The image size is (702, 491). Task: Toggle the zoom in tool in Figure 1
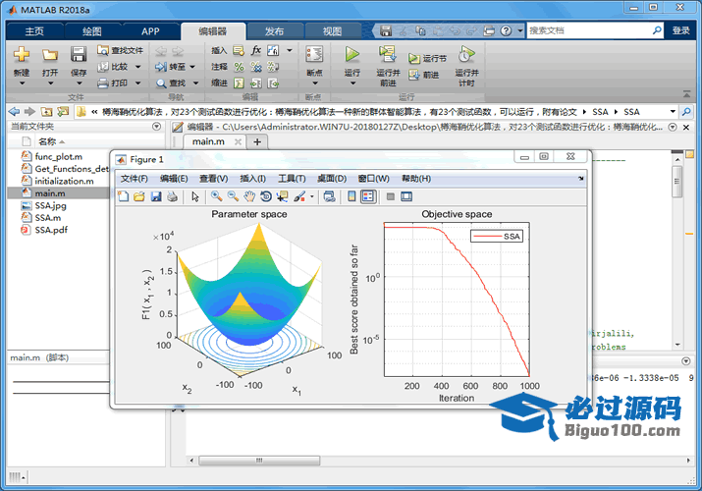coord(216,196)
